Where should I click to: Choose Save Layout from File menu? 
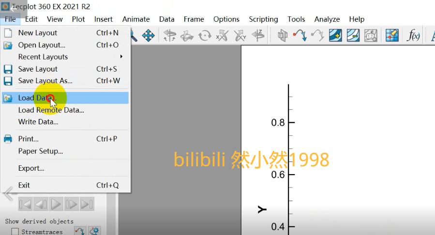pyautogui.click(x=65, y=69)
